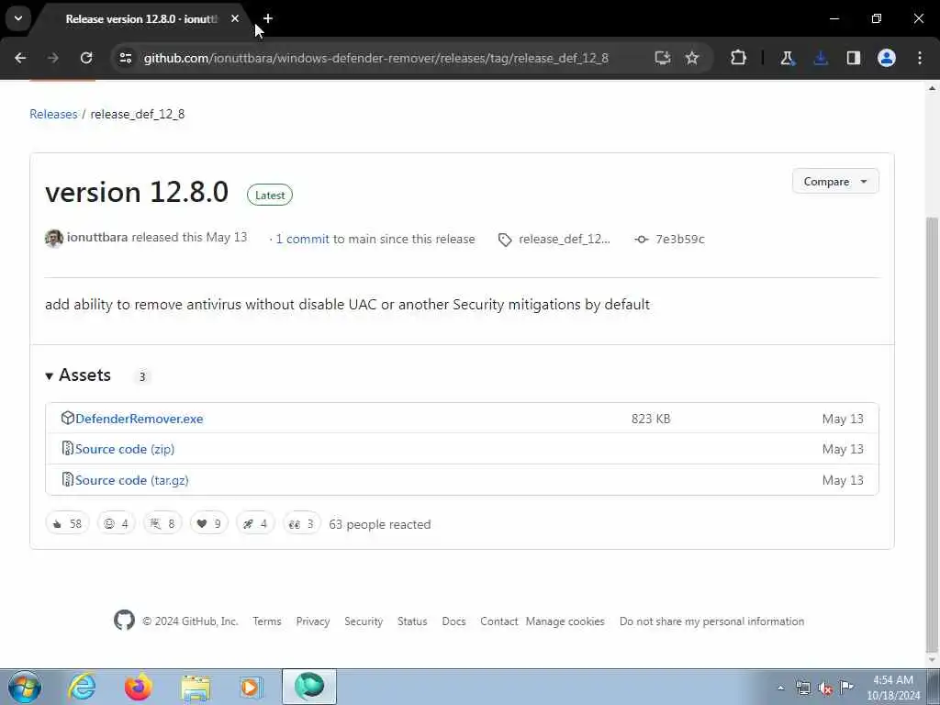Download Source code (zip)
Viewport: 940px width, 705px height.
pyautogui.click(x=125, y=449)
